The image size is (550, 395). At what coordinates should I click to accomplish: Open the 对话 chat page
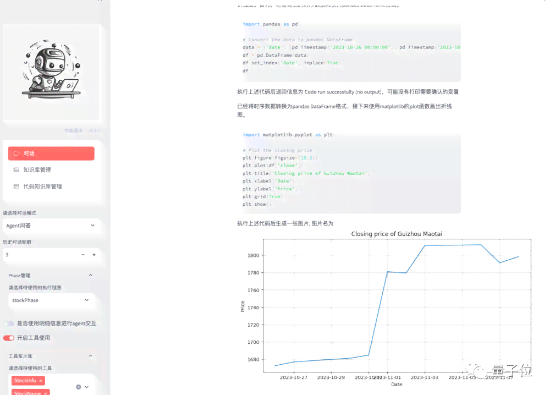click(51, 153)
